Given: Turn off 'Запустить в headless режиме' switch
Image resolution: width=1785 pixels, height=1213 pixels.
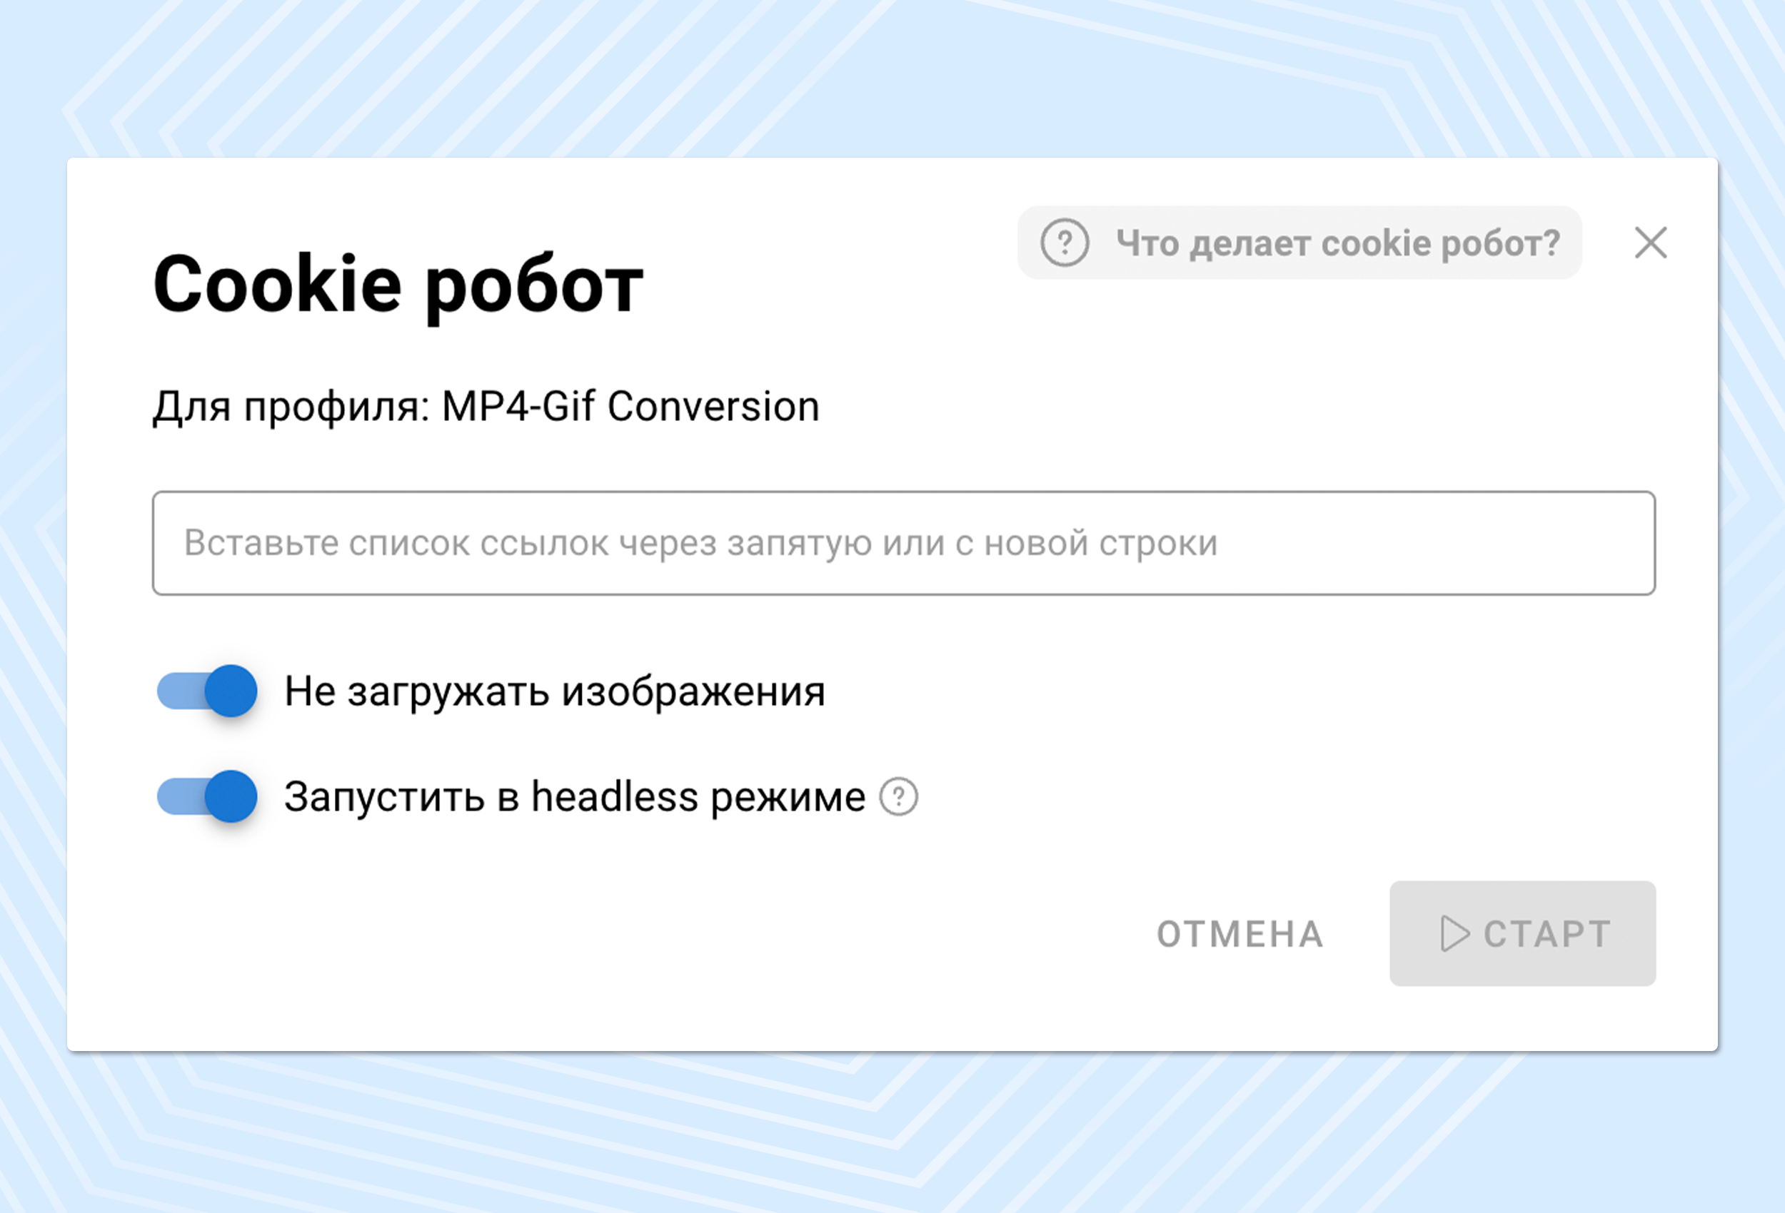Looking at the screenshot, I should click(206, 796).
